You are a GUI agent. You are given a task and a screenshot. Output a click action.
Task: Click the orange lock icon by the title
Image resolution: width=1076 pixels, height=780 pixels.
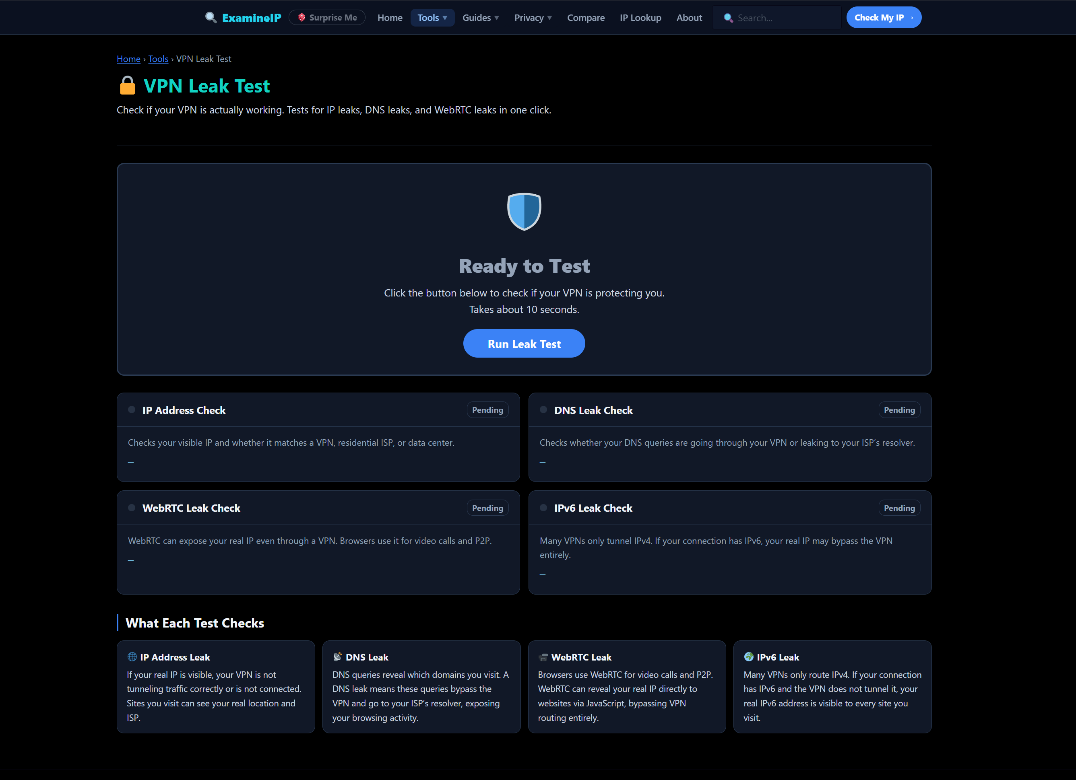click(x=127, y=86)
